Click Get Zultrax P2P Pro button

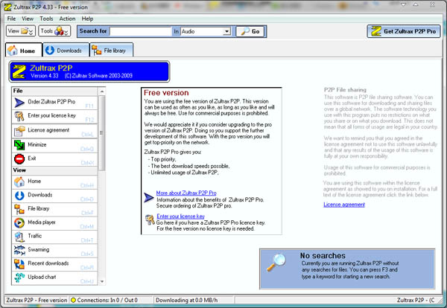pyautogui.click(x=405, y=31)
